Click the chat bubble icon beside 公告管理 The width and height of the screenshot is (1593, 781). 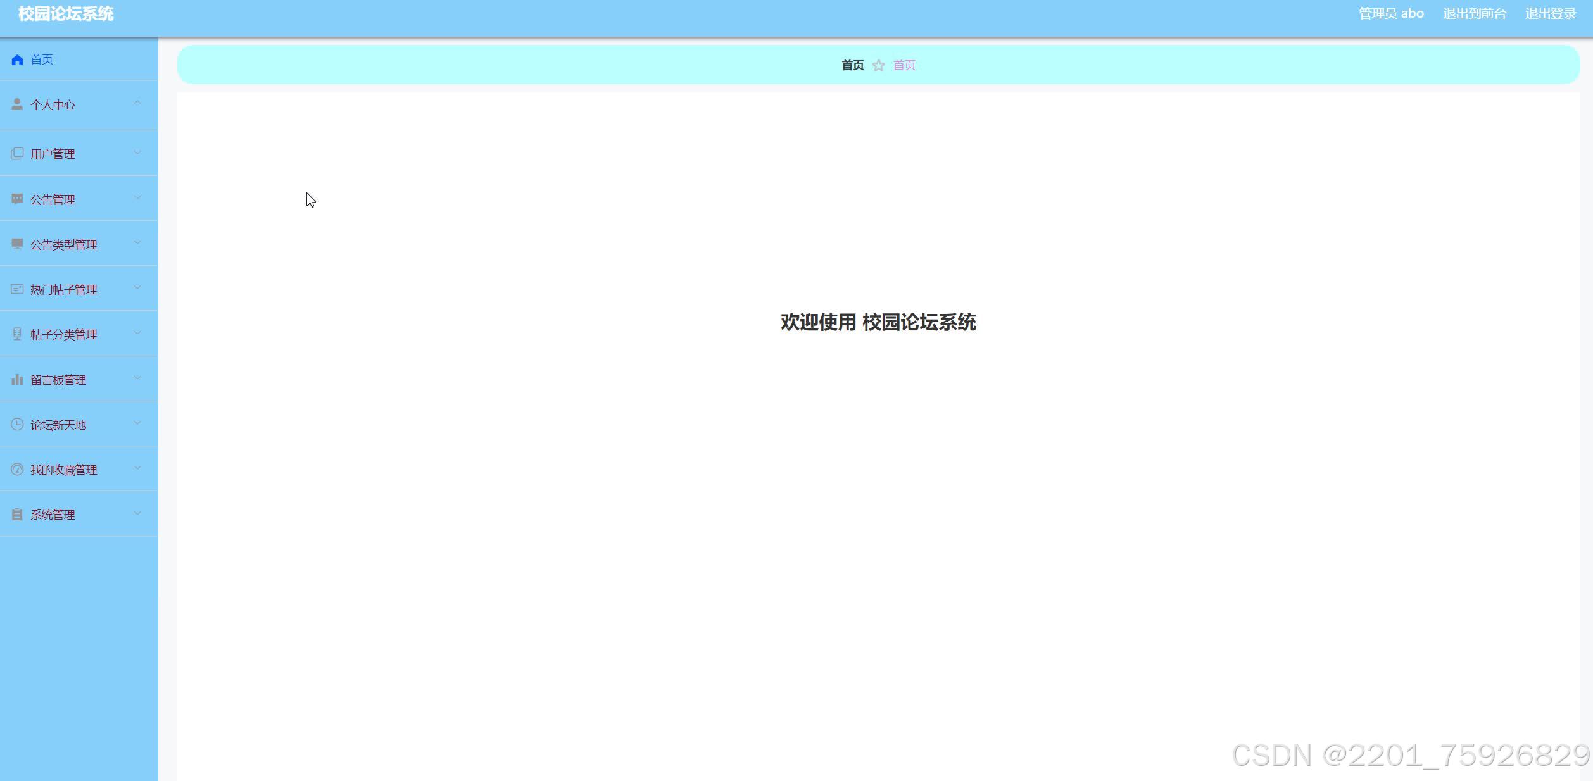click(17, 199)
